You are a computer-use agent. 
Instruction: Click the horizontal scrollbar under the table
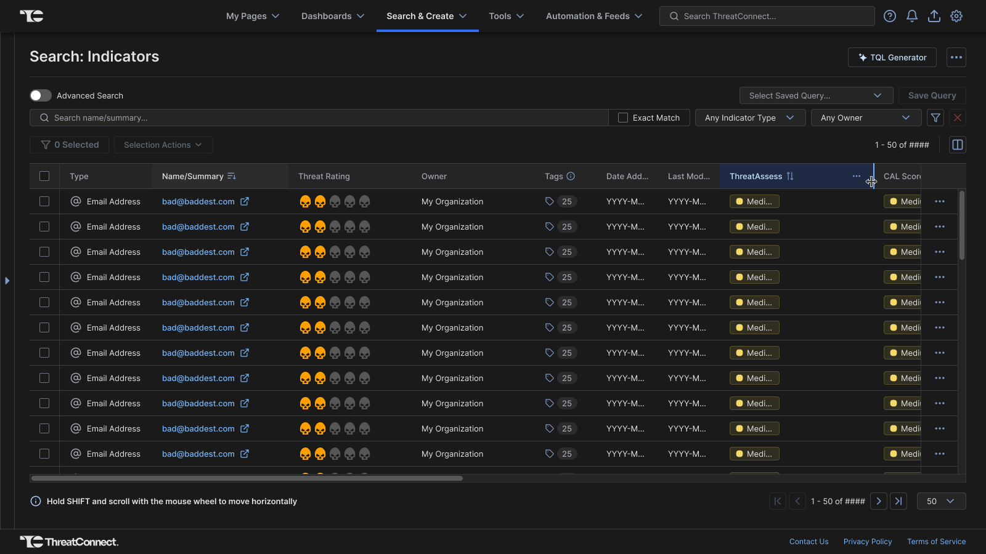click(246, 478)
